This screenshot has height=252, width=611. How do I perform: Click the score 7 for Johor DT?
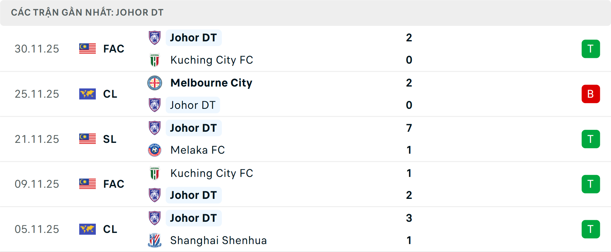(x=409, y=128)
